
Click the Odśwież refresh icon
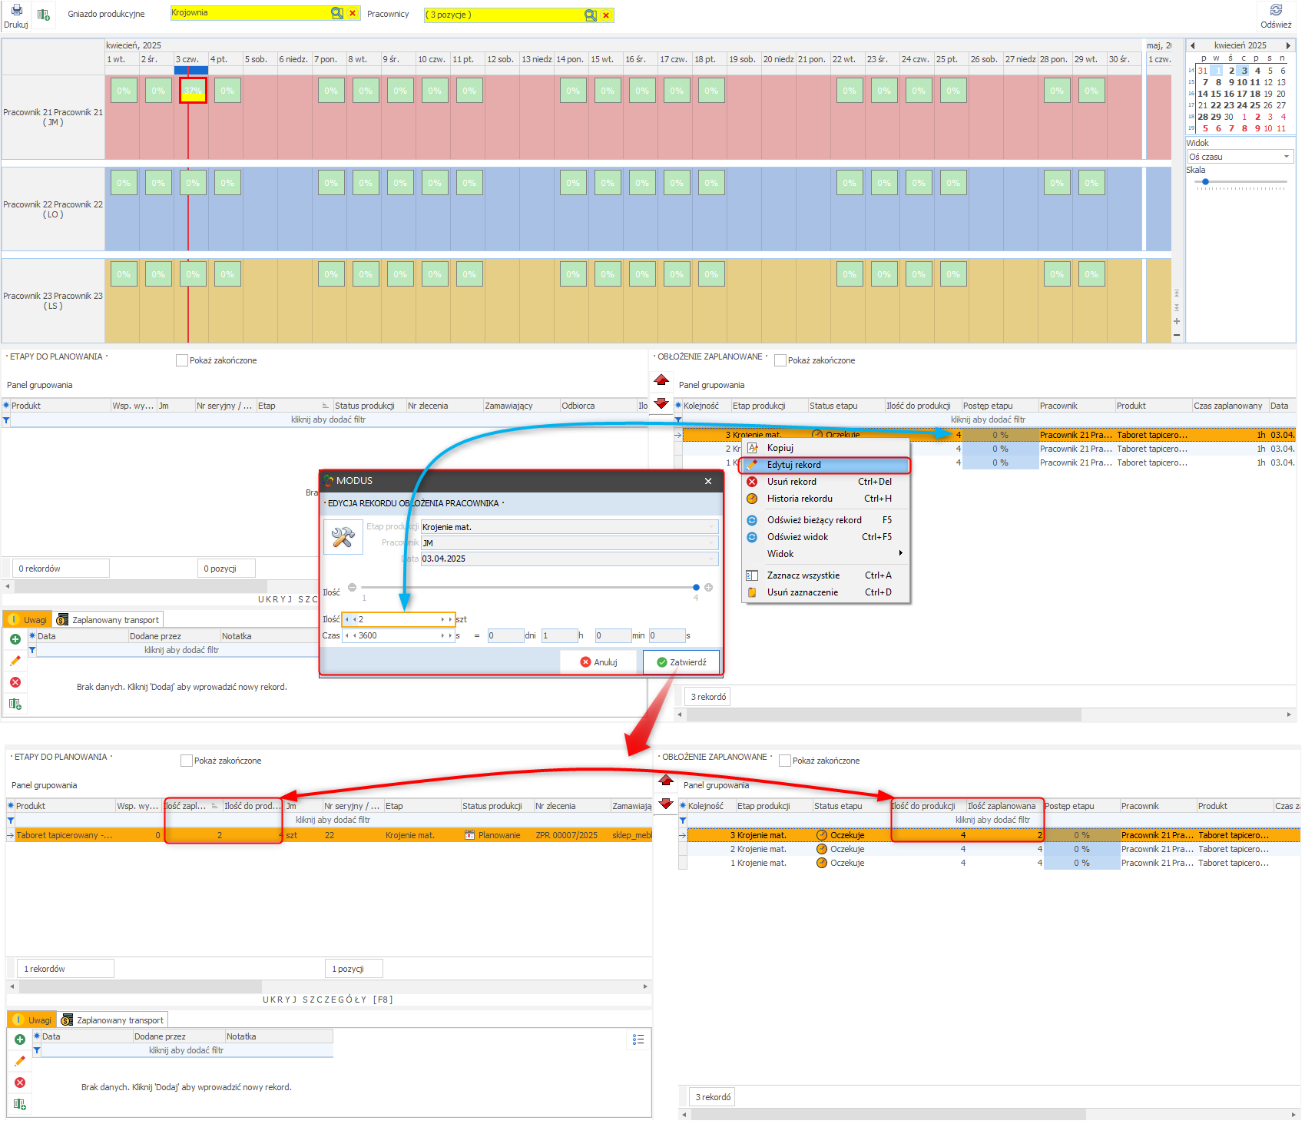1276,11
